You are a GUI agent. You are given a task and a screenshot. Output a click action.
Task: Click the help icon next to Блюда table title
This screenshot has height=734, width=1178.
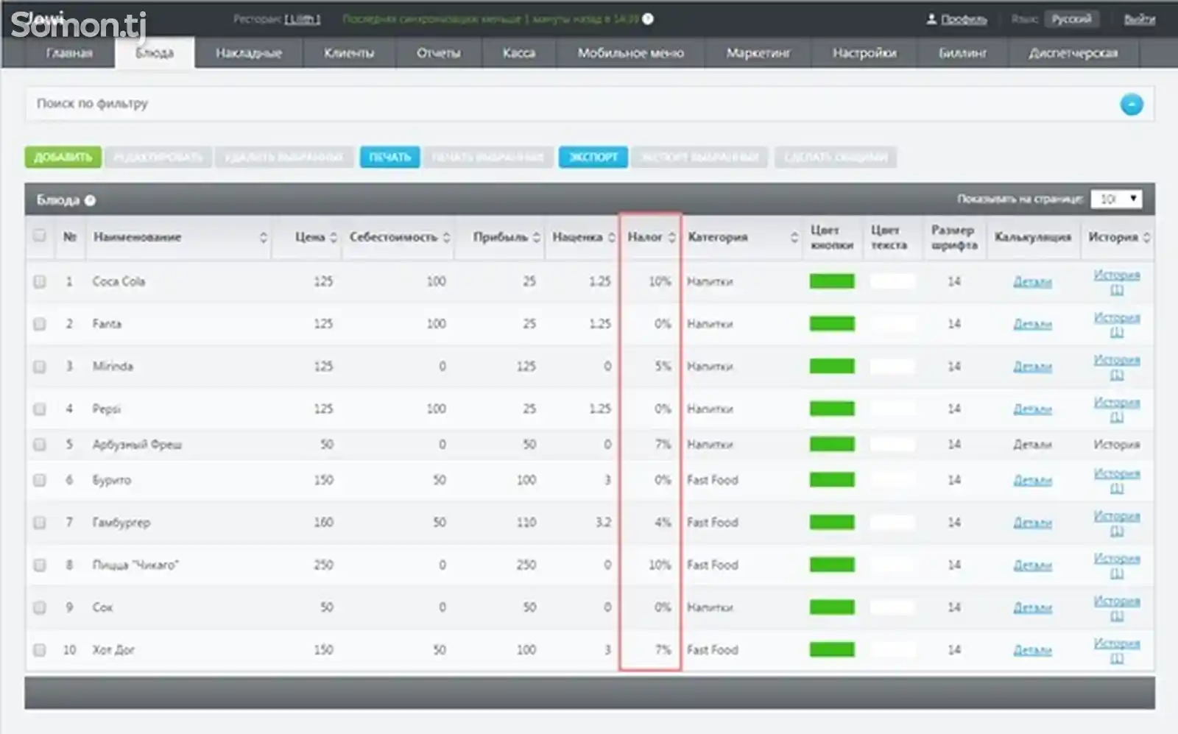tap(90, 200)
